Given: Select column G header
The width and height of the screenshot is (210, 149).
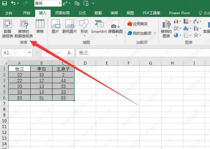Looking at the screenshot, I should point(150,63).
